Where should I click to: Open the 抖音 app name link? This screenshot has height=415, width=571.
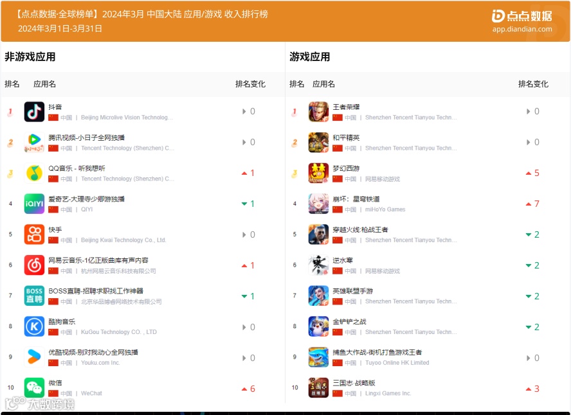pos(55,107)
